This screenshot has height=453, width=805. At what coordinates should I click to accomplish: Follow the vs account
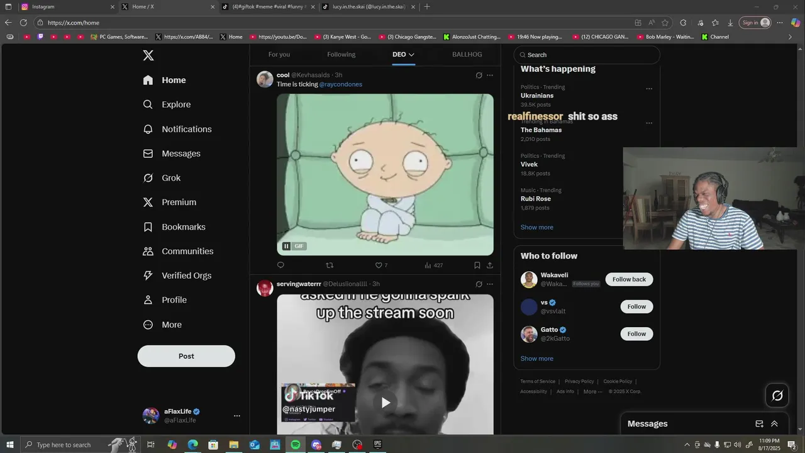point(636,306)
